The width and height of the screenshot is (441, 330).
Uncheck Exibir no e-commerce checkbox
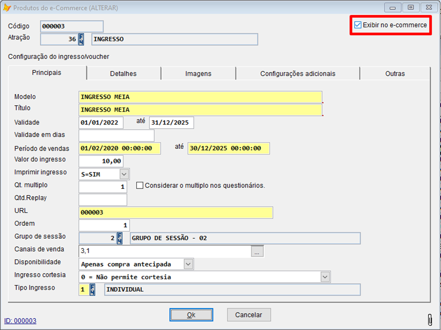[358, 25]
